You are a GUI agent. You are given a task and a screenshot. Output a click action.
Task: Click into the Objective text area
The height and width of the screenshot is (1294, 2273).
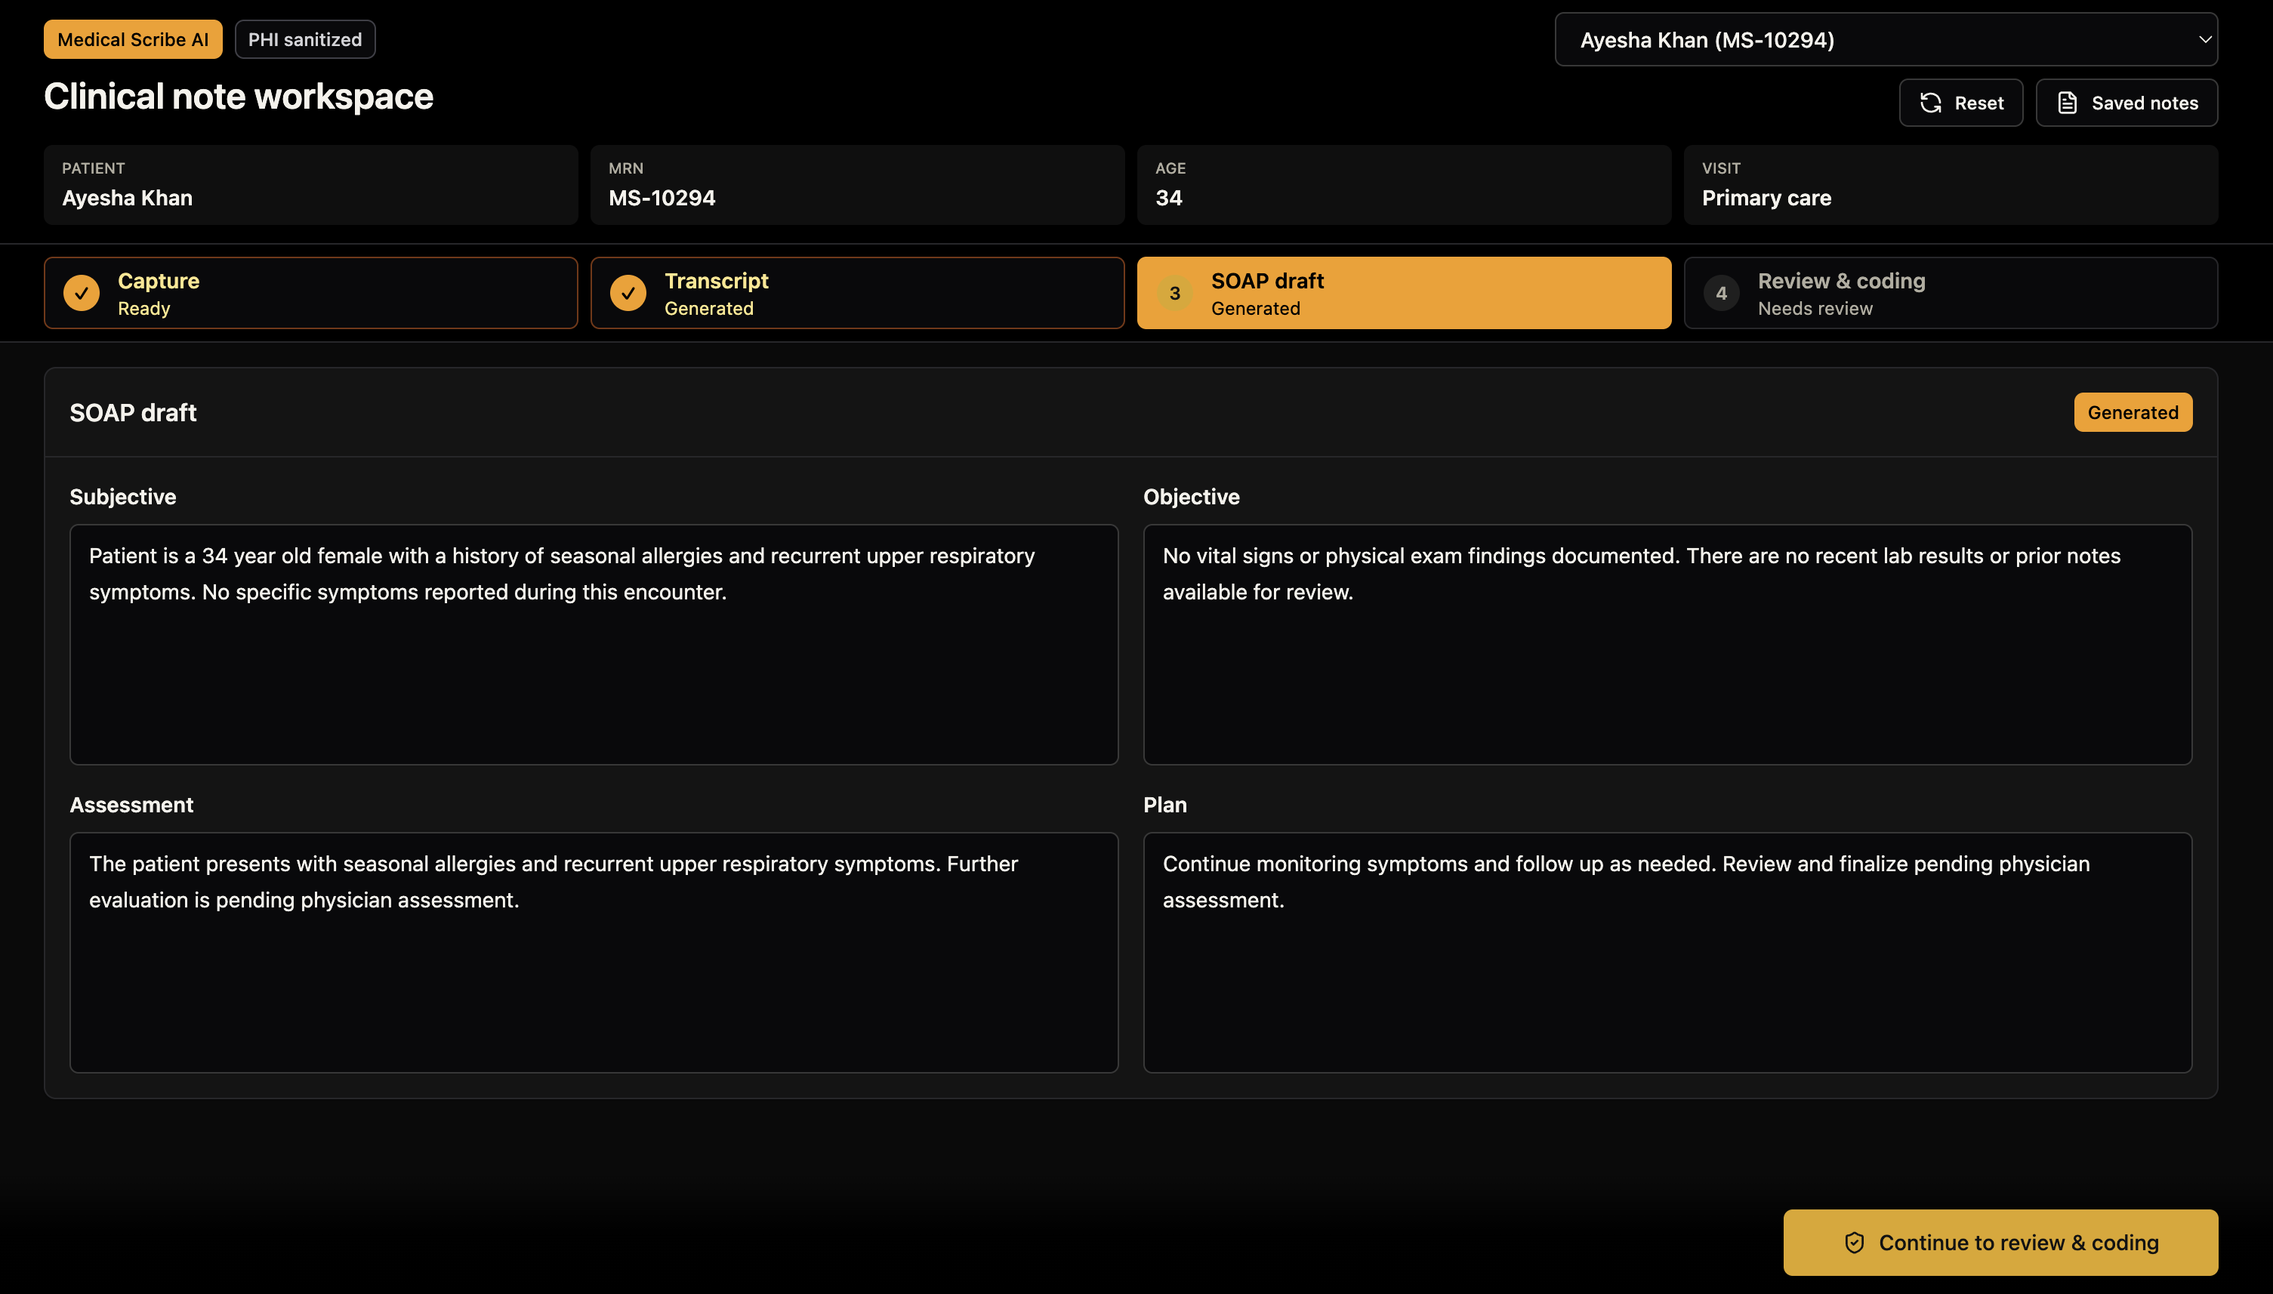pos(1667,644)
